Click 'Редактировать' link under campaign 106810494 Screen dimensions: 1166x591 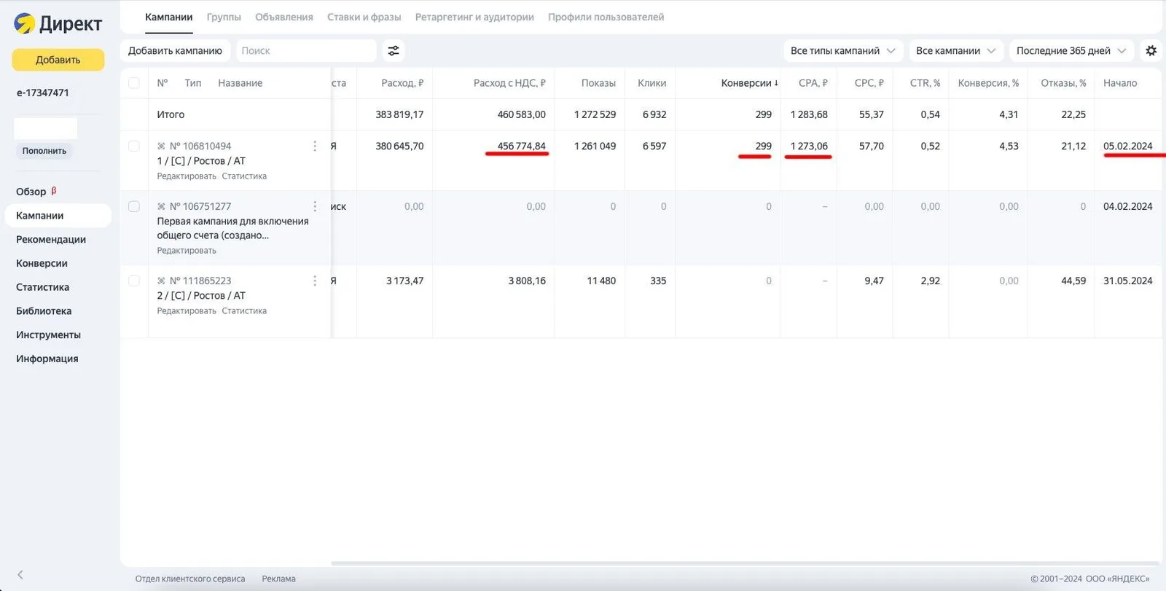coord(187,176)
